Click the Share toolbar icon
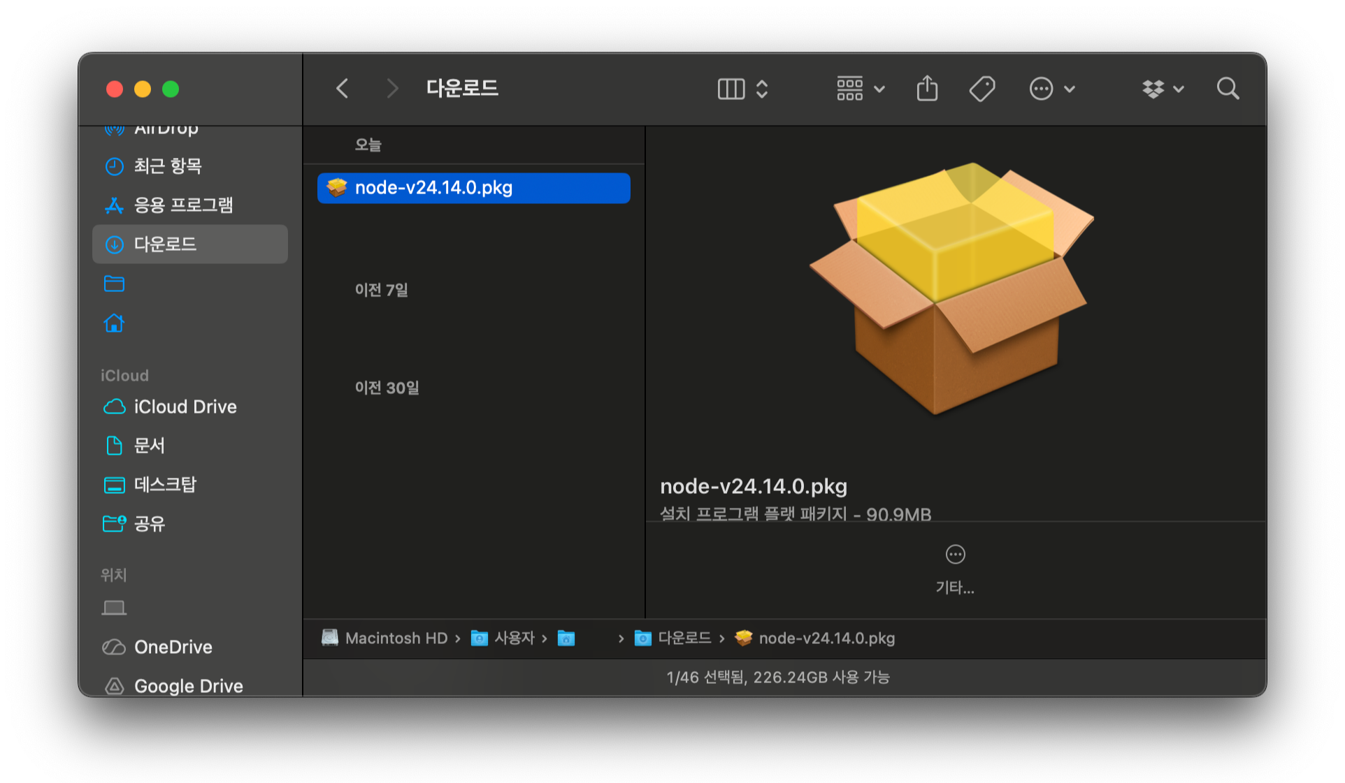Screen dimensions: 1345x783 pos(927,89)
